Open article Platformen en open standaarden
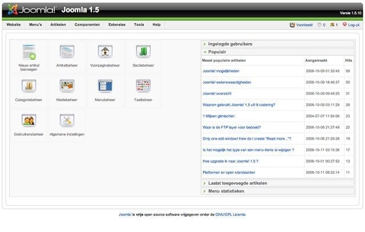Screen dimensions: 365x232 coord(229,172)
